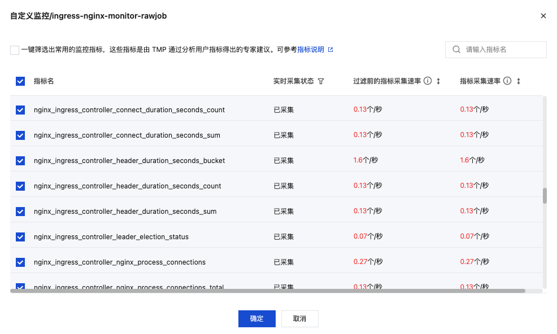Select nginx_ingress_controller_nginx_process_connections name
Screen dimensions: 557x334
pos(120,262)
